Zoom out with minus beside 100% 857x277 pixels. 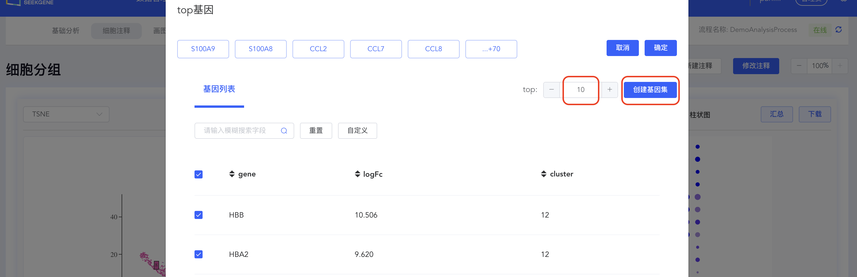799,66
